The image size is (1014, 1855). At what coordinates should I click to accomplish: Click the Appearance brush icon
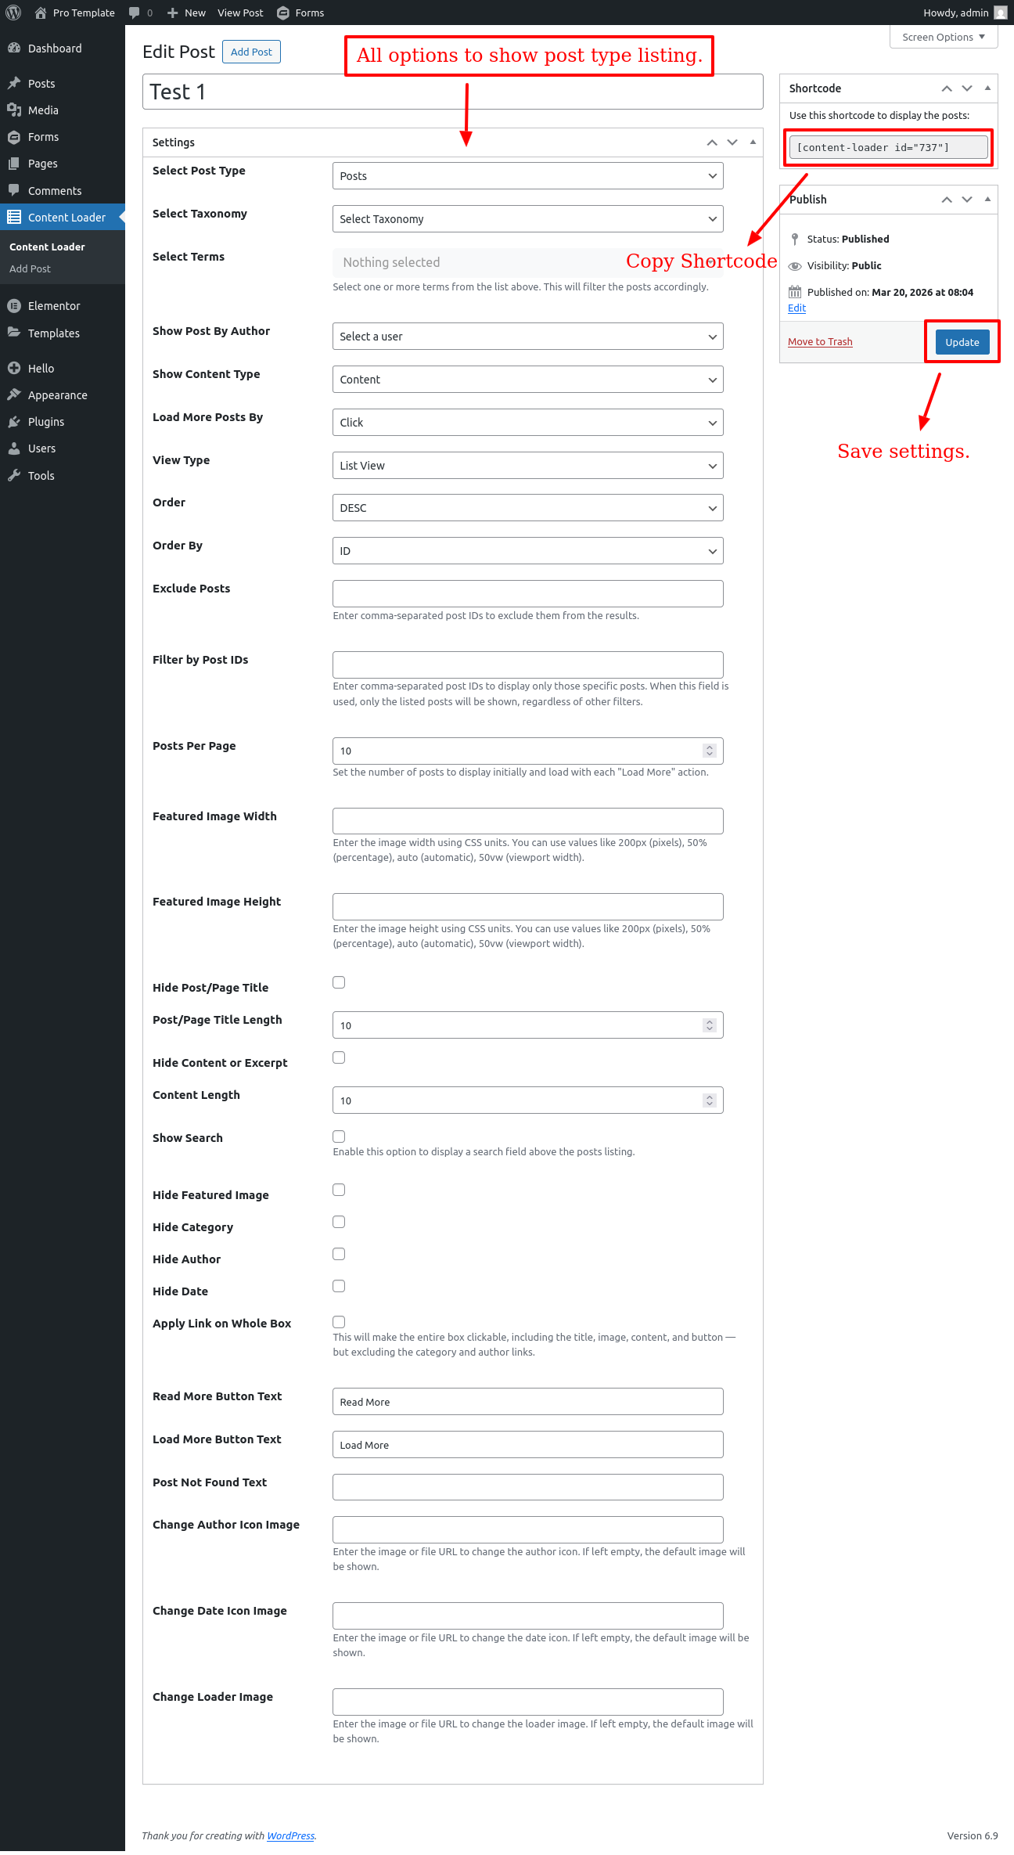coord(14,394)
